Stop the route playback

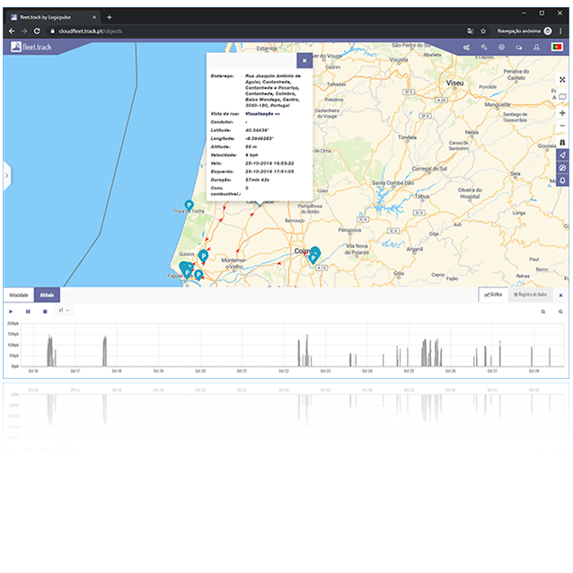pos(45,312)
